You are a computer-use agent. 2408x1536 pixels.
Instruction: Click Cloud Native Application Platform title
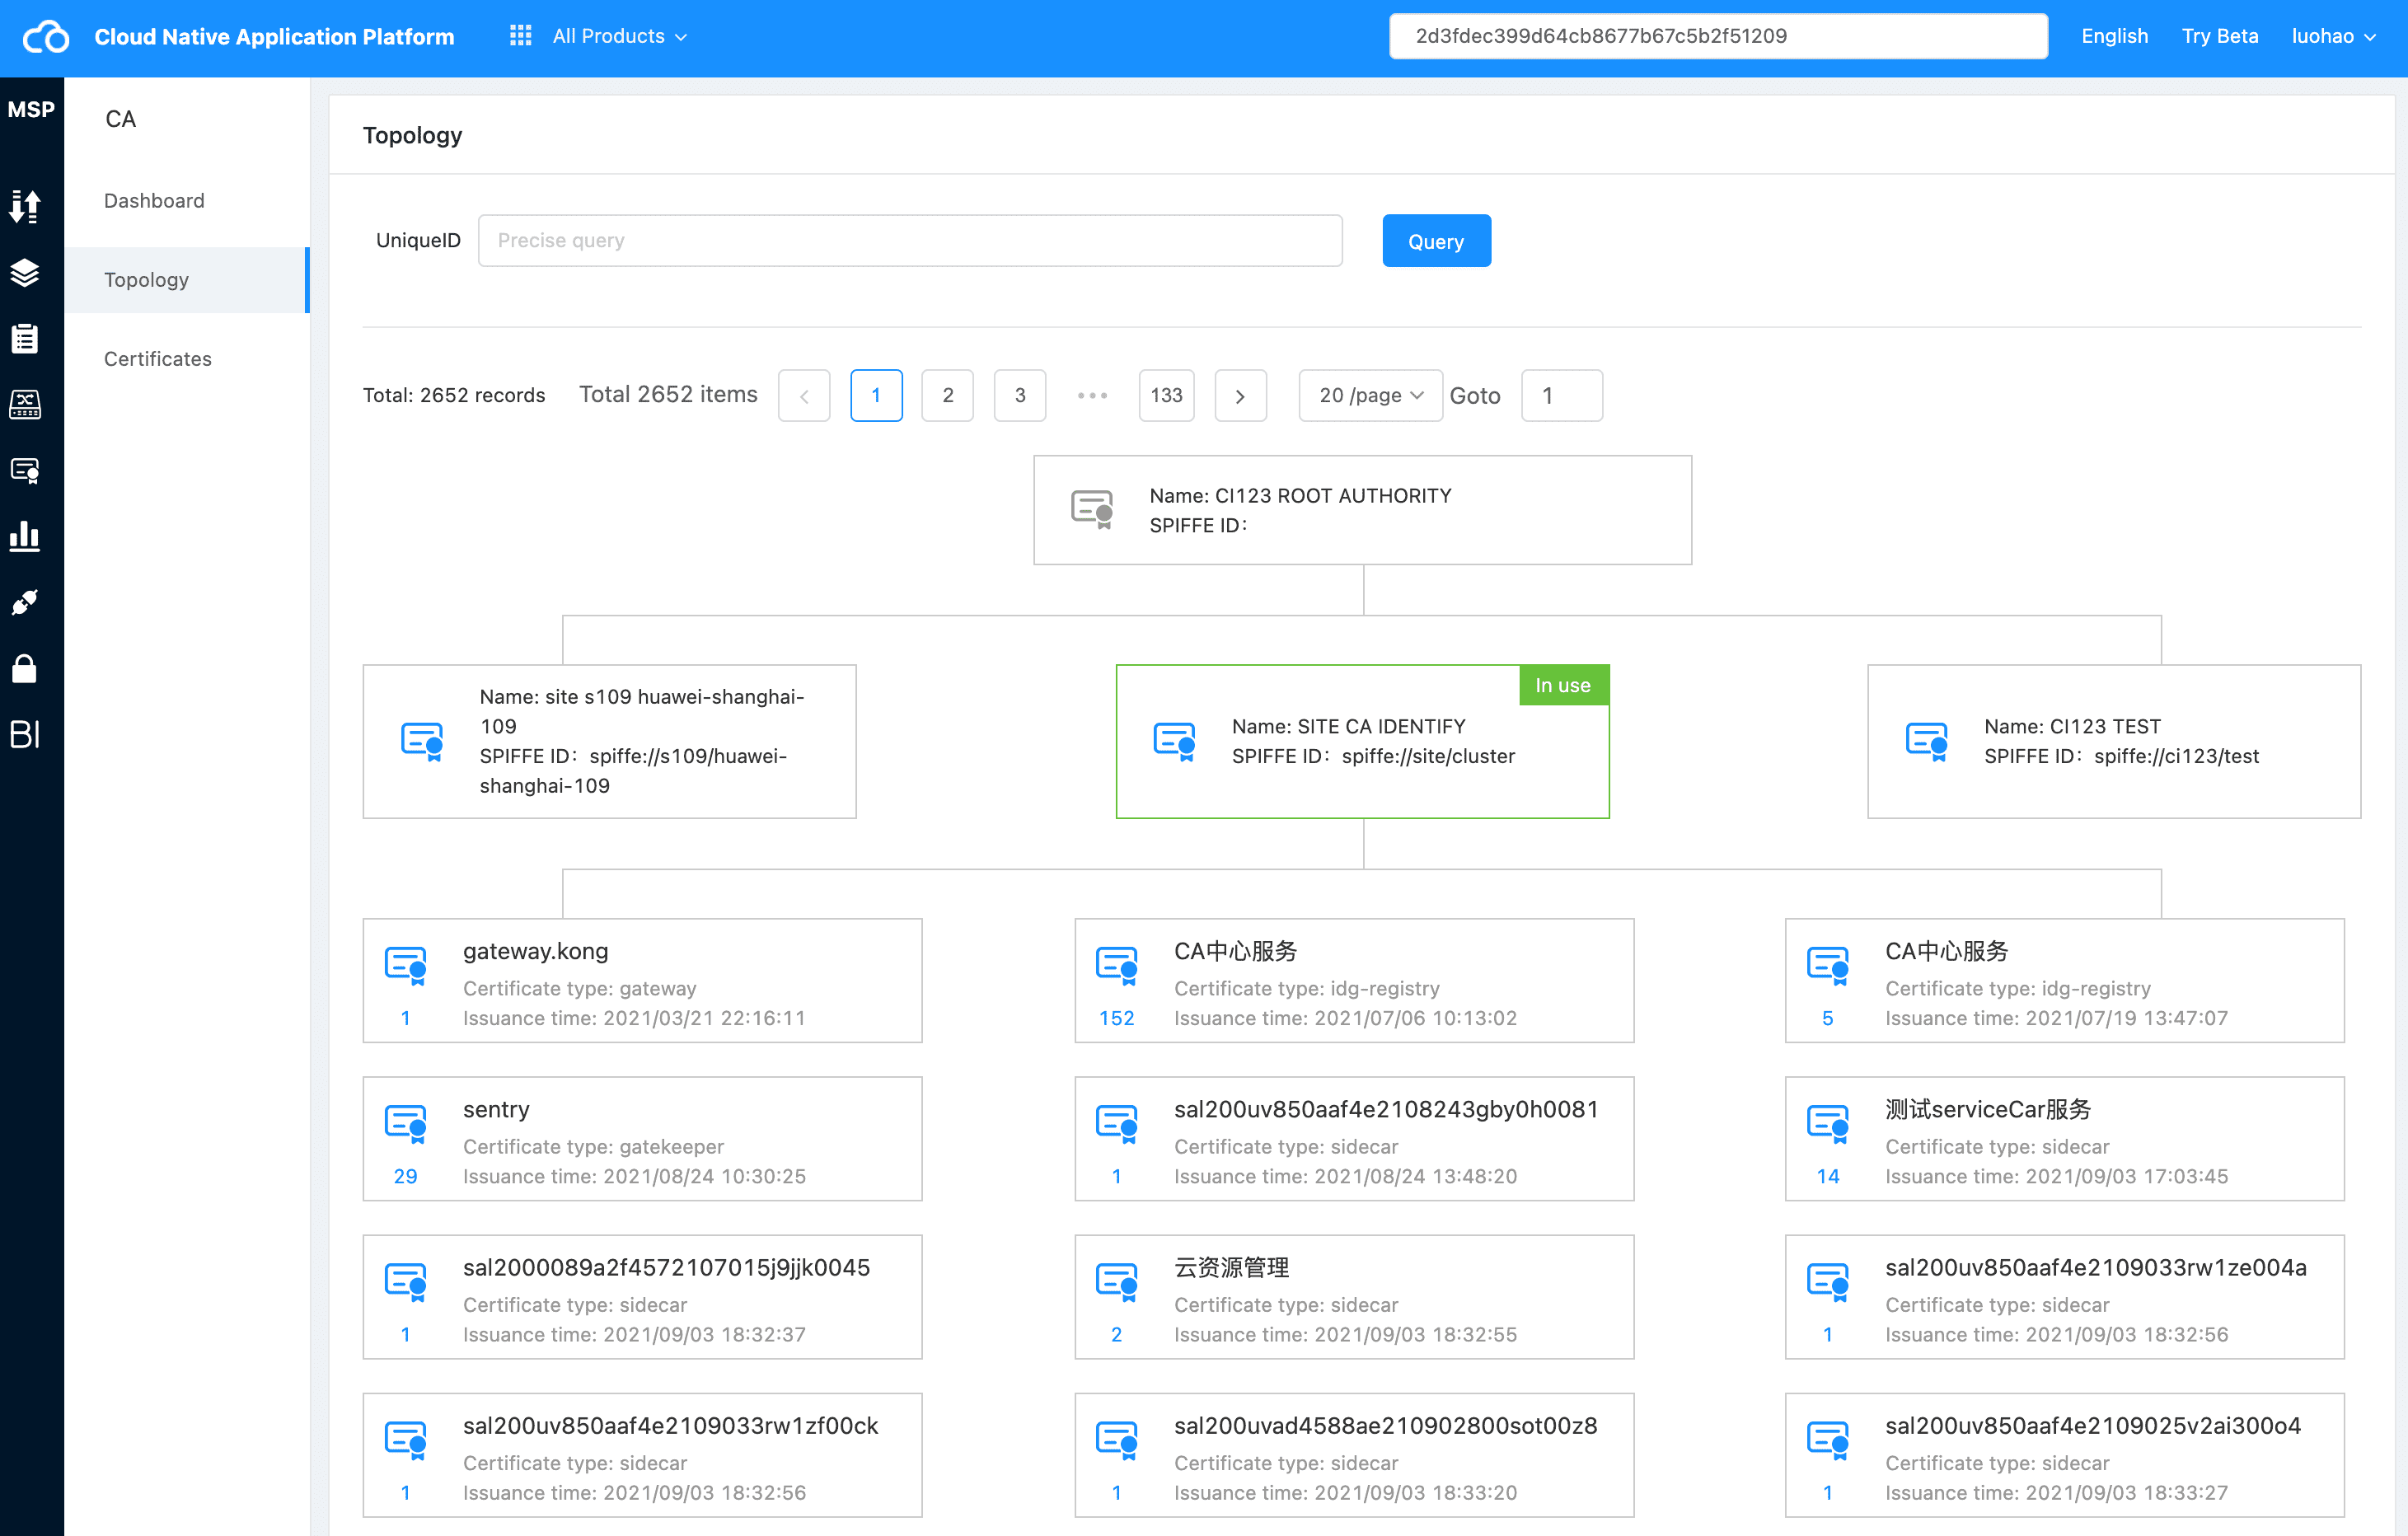point(274,37)
